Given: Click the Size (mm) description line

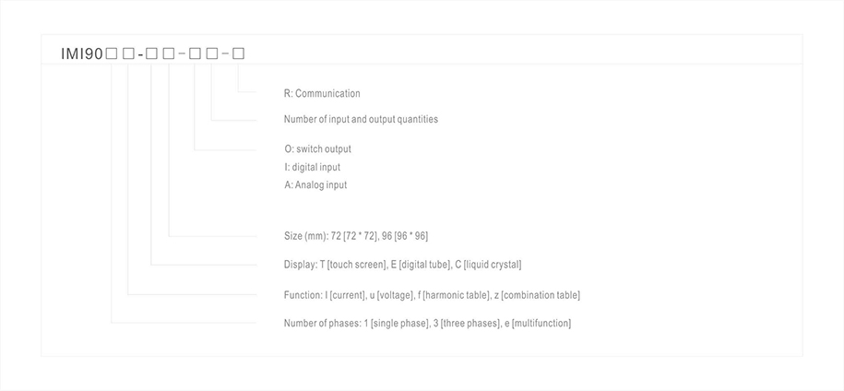Looking at the screenshot, I should pos(355,236).
